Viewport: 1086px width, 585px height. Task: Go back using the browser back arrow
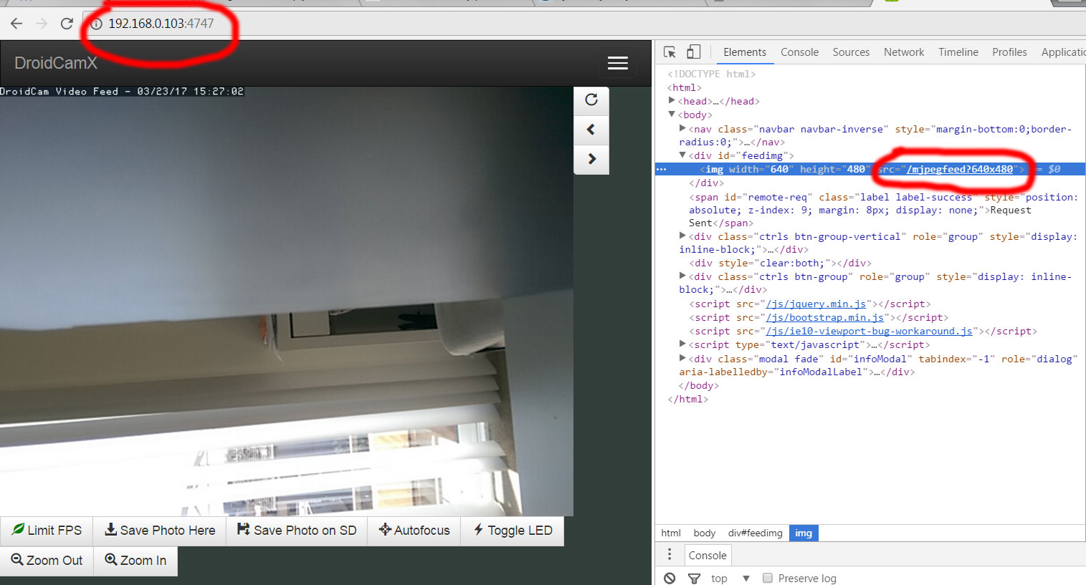pos(16,24)
